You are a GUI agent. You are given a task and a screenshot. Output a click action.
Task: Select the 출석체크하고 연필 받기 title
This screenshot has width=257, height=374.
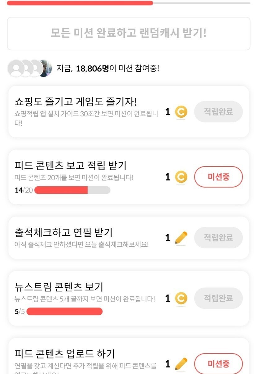[x=63, y=232]
